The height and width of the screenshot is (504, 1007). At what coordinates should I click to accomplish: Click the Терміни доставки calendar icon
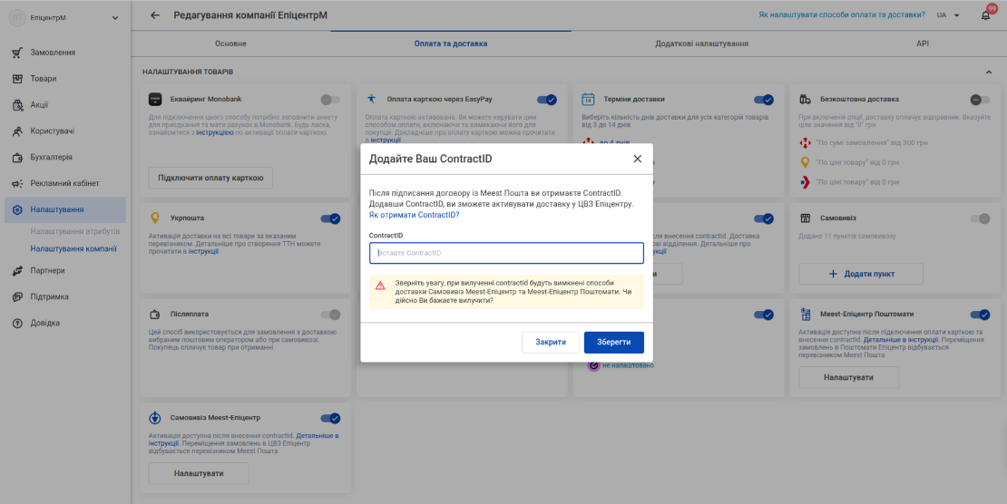[x=588, y=100]
